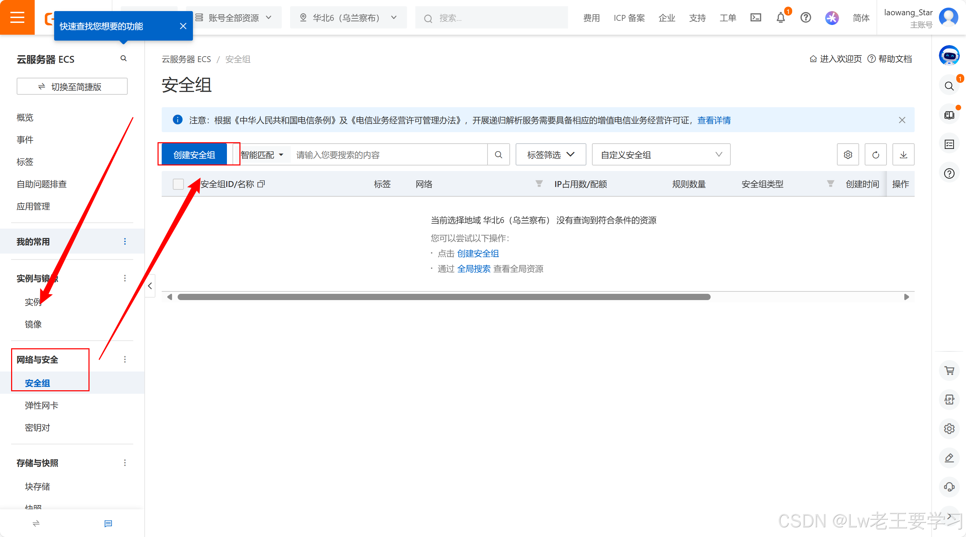Click the horizontal table scrollbar thumb
The height and width of the screenshot is (537, 966).
coord(444,297)
